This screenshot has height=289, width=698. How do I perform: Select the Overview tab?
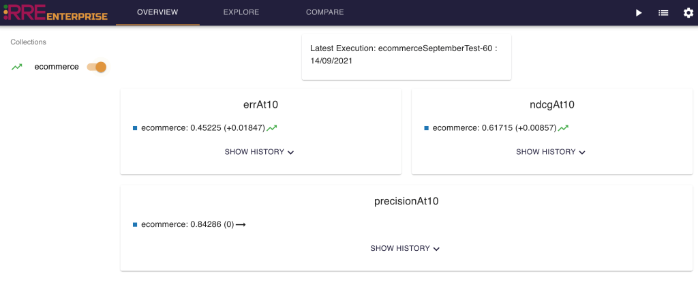point(157,12)
